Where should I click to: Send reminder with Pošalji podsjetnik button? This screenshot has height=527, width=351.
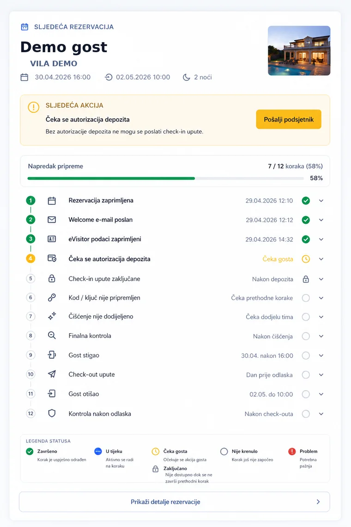[x=289, y=119]
